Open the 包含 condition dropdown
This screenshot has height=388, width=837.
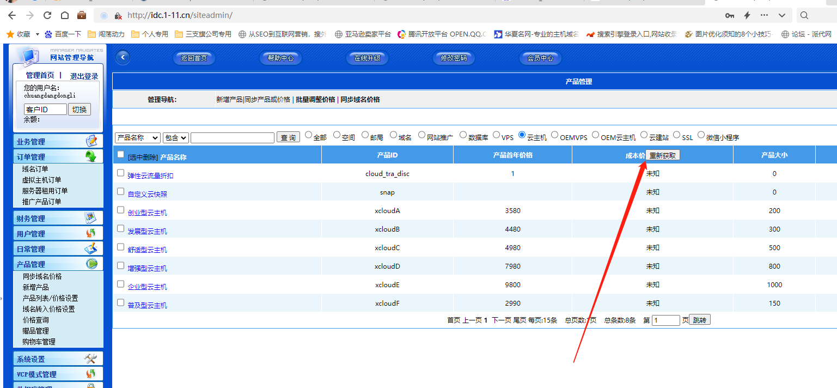click(x=175, y=138)
